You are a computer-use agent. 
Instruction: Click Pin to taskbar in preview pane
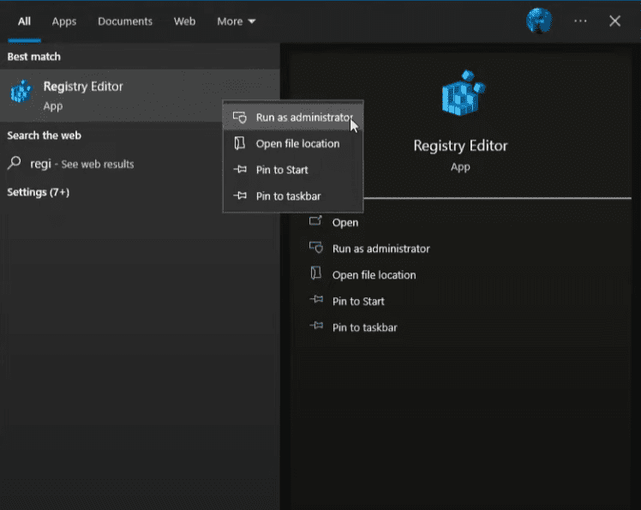(365, 327)
